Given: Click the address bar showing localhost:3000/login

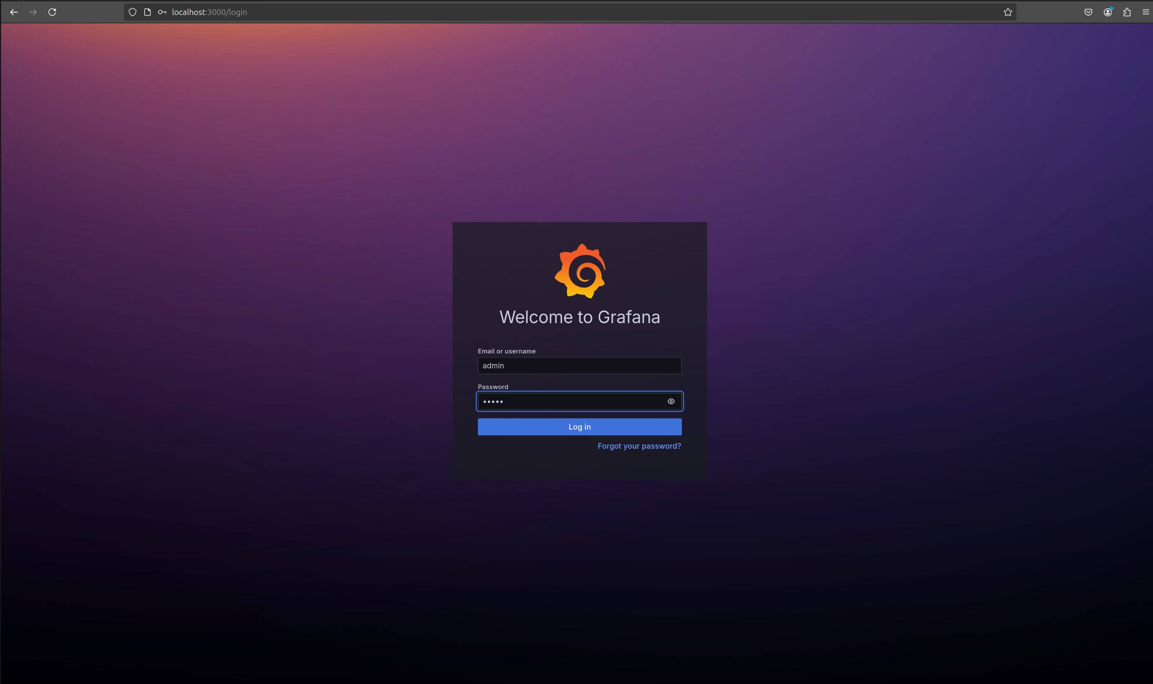Looking at the screenshot, I should click(x=209, y=12).
